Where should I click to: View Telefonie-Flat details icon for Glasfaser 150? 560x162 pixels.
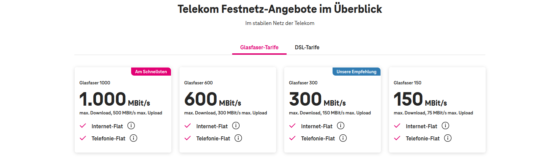point(448,138)
